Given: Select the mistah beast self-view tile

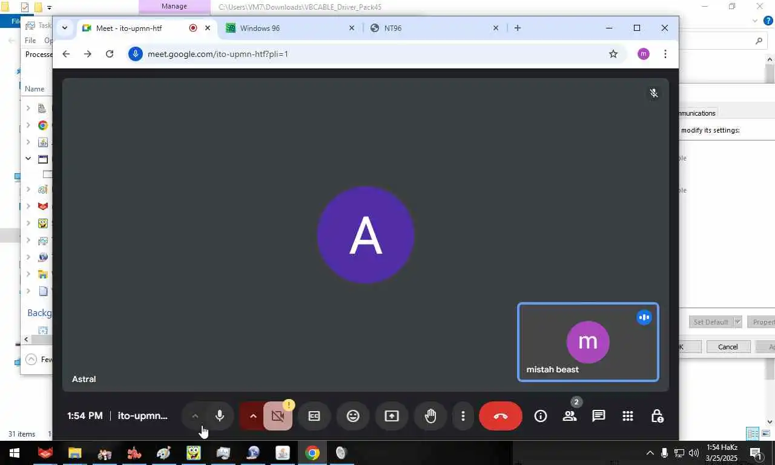Looking at the screenshot, I should tap(588, 342).
